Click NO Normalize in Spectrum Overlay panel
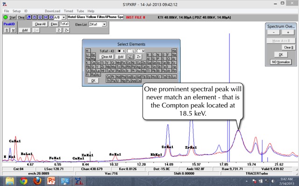Image resolution: width=299 pixels, height=186 pixels. pos(281,61)
